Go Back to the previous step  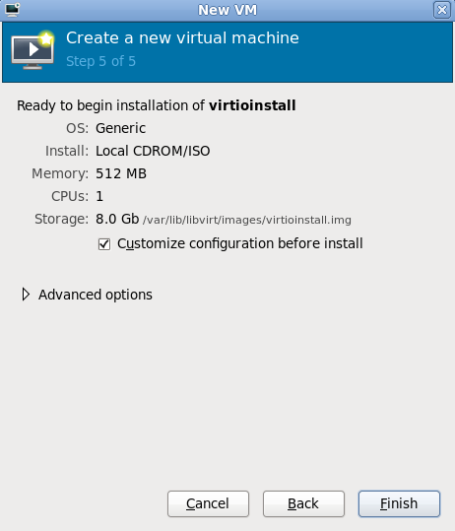(x=303, y=503)
